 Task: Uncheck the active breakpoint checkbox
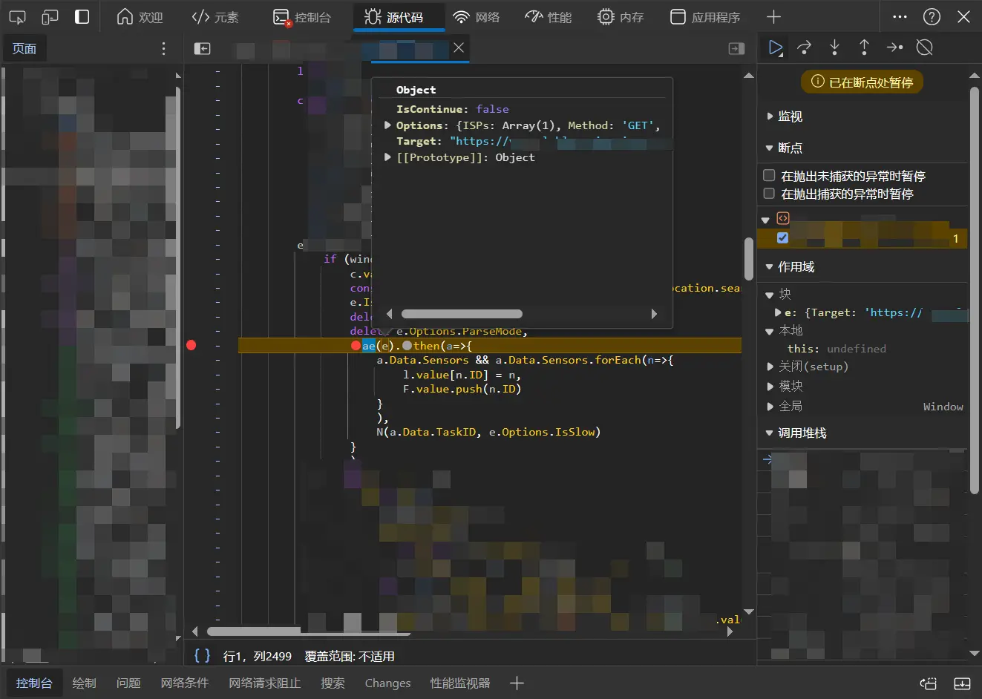click(x=782, y=238)
